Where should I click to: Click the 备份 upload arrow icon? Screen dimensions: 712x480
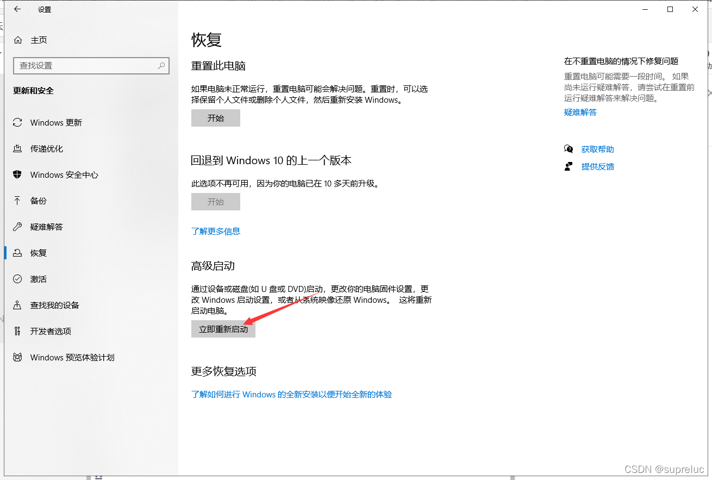[x=18, y=201]
